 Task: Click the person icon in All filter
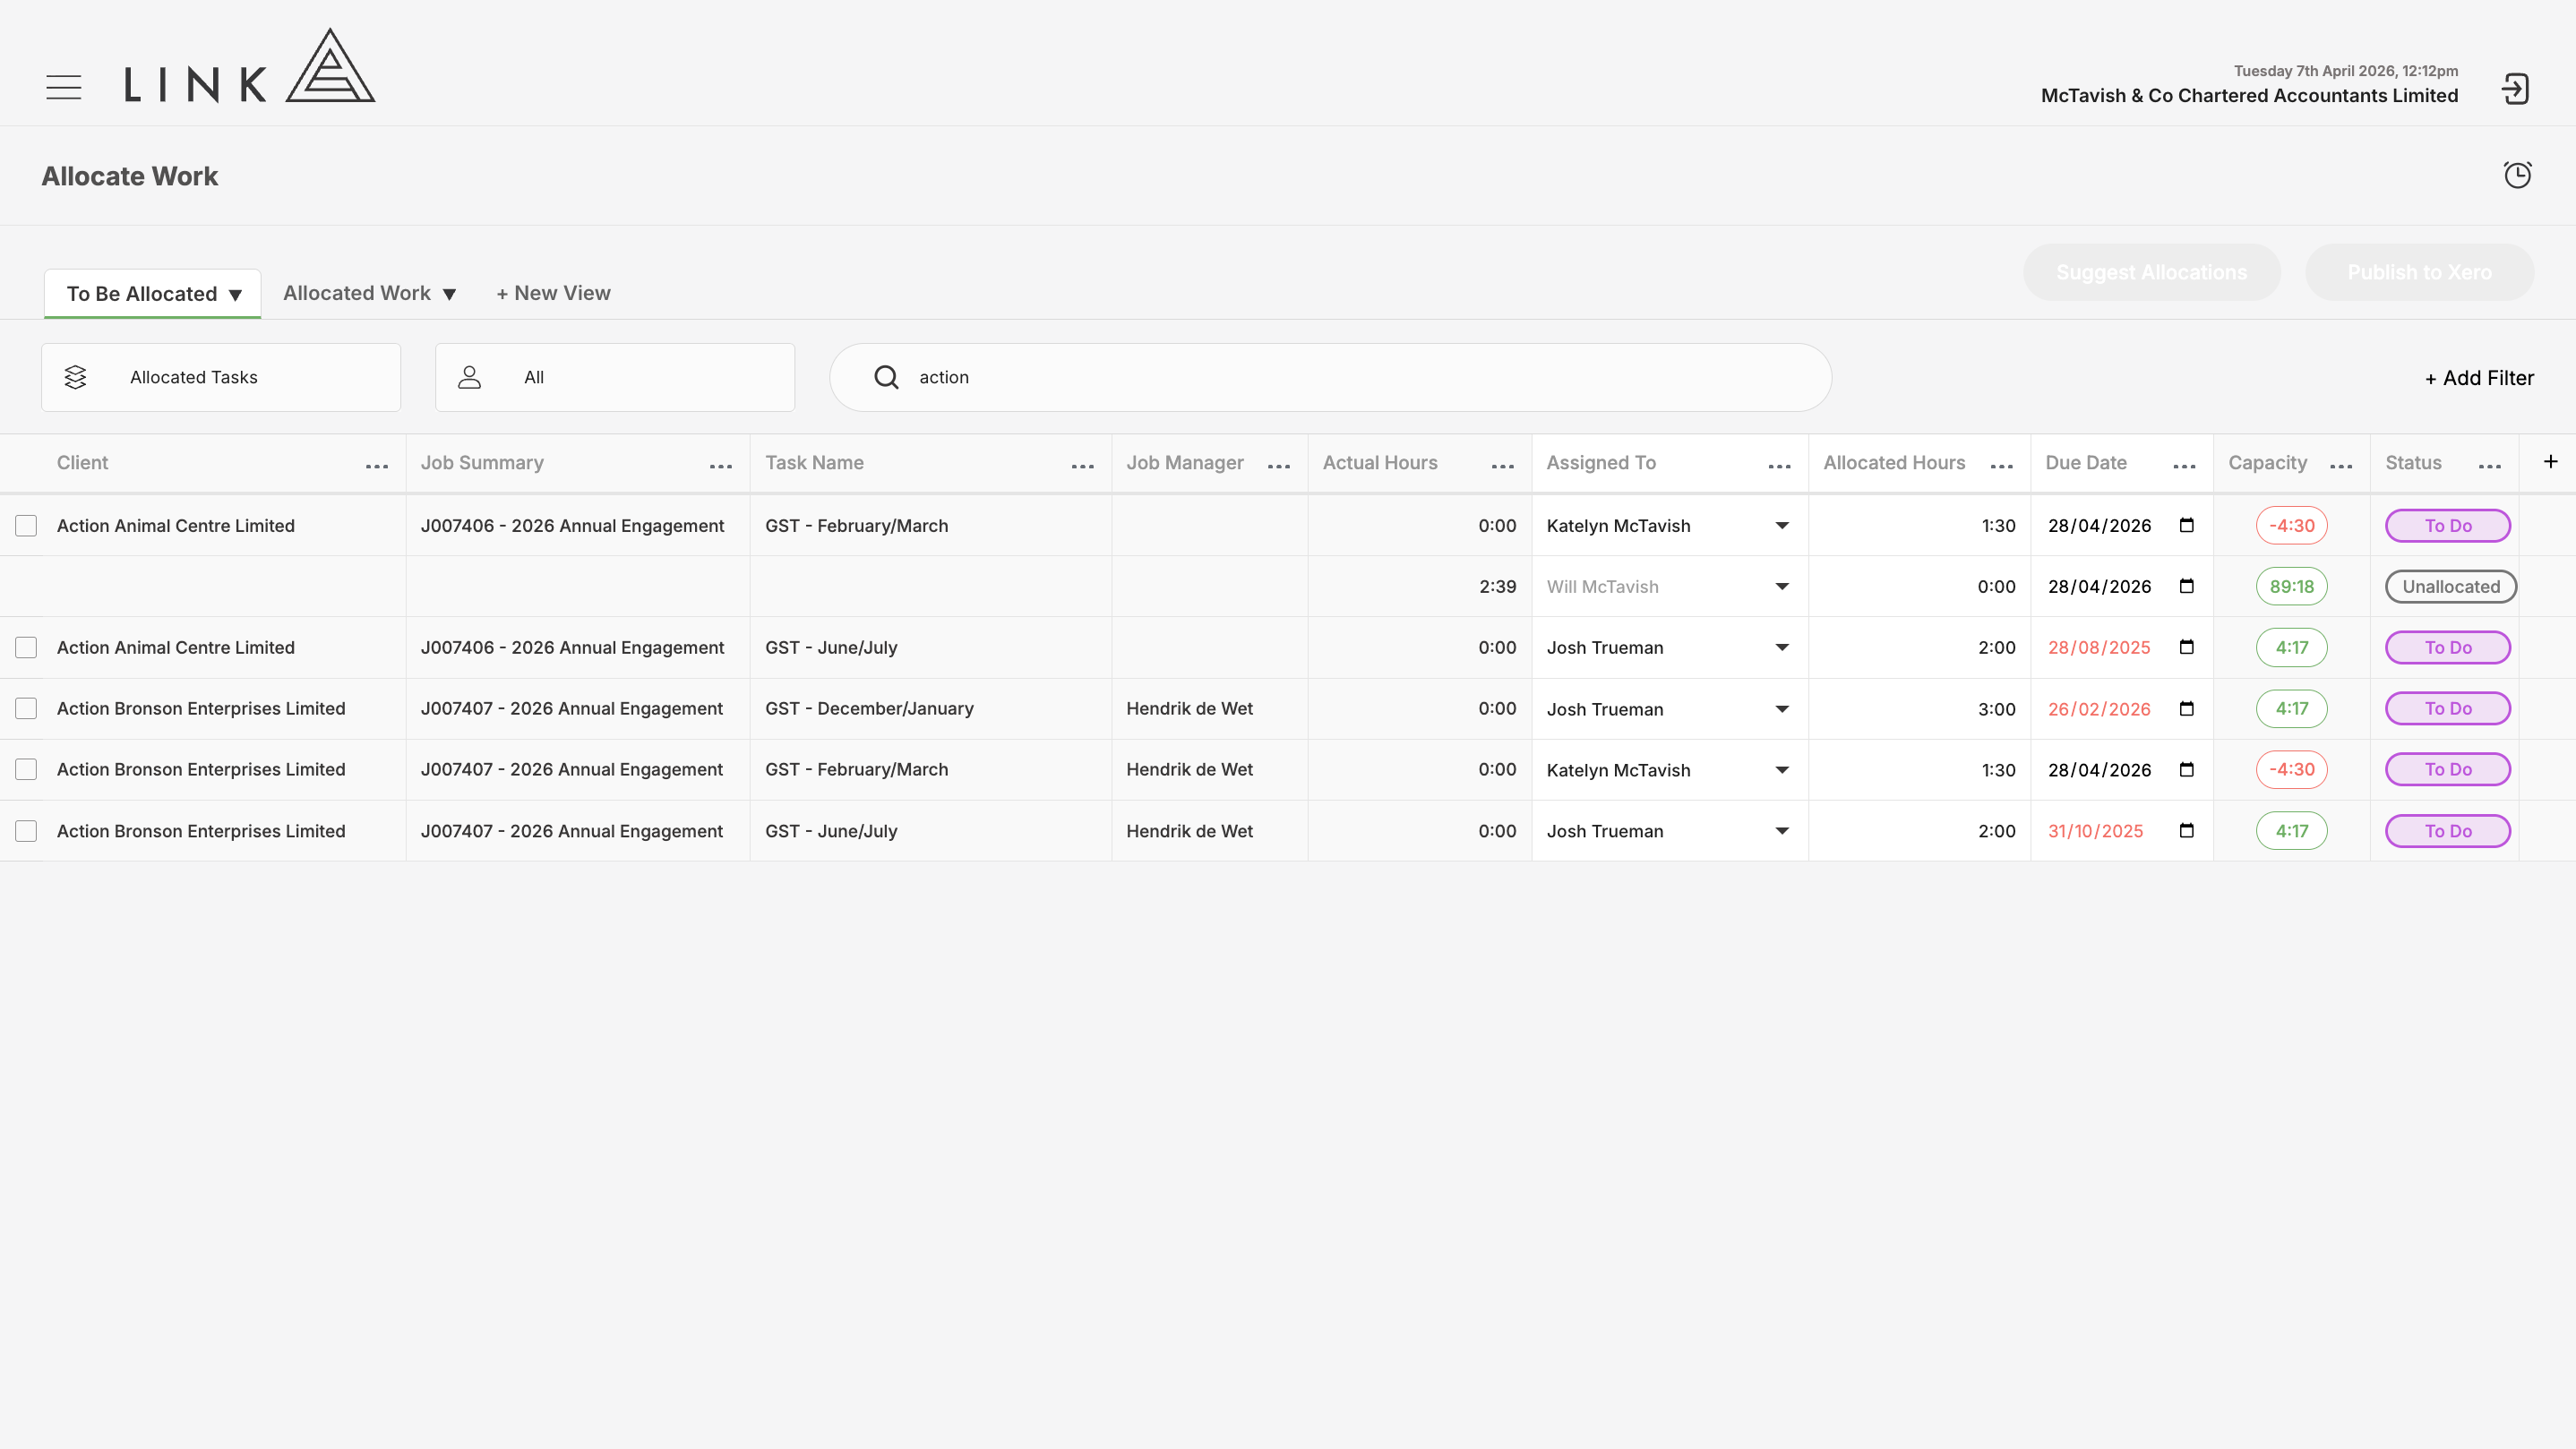(469, 377)
